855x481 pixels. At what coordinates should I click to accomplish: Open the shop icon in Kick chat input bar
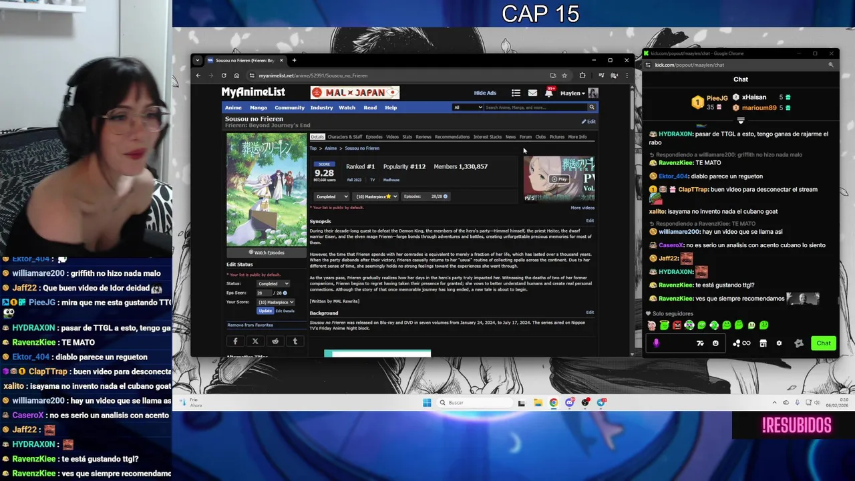[763, 343]
